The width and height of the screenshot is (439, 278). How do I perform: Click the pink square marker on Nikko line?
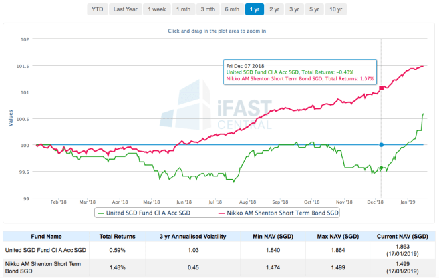point(381,88)
